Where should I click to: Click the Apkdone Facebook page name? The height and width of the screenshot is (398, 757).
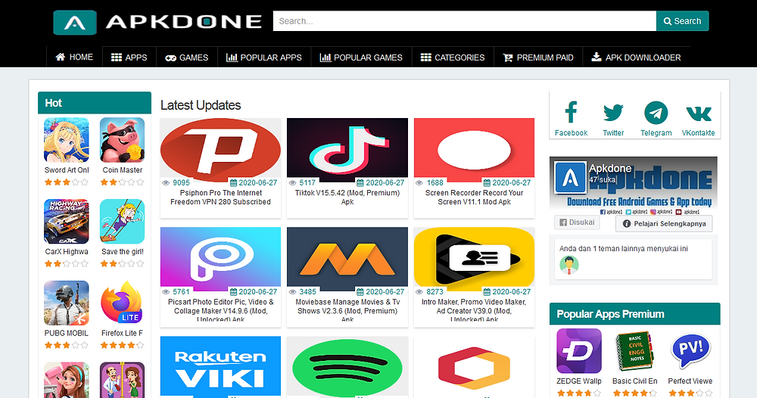pyautogui.click(x=610, y=169)
